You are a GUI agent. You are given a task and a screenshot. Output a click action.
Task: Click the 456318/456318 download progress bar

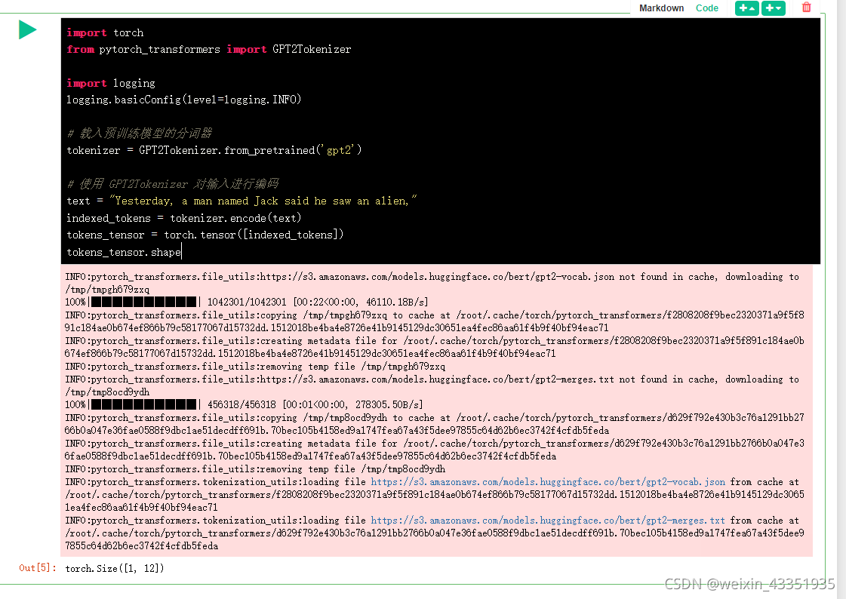[x=145, y=404]
